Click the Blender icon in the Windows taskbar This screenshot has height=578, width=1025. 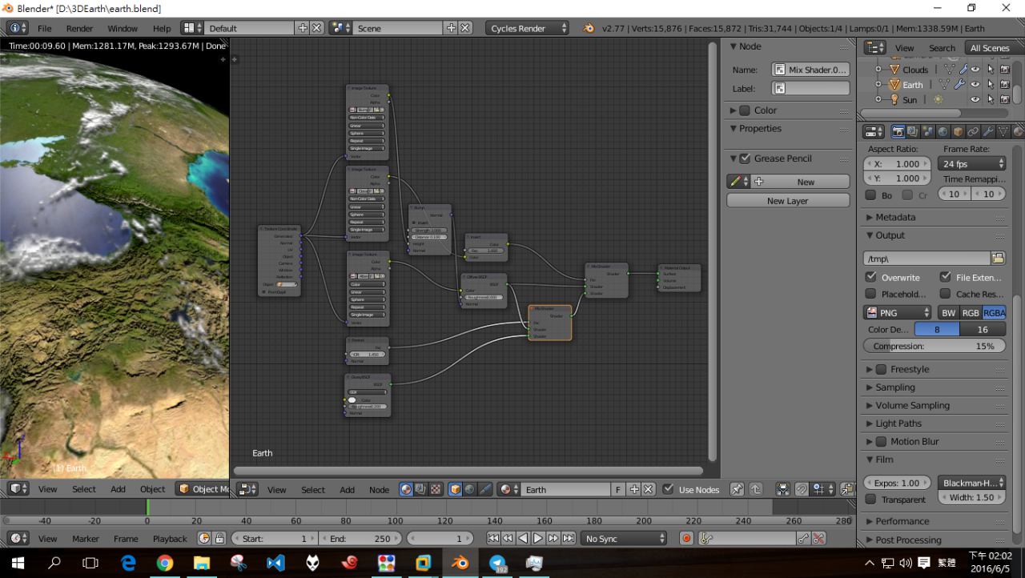coord(460,563)
